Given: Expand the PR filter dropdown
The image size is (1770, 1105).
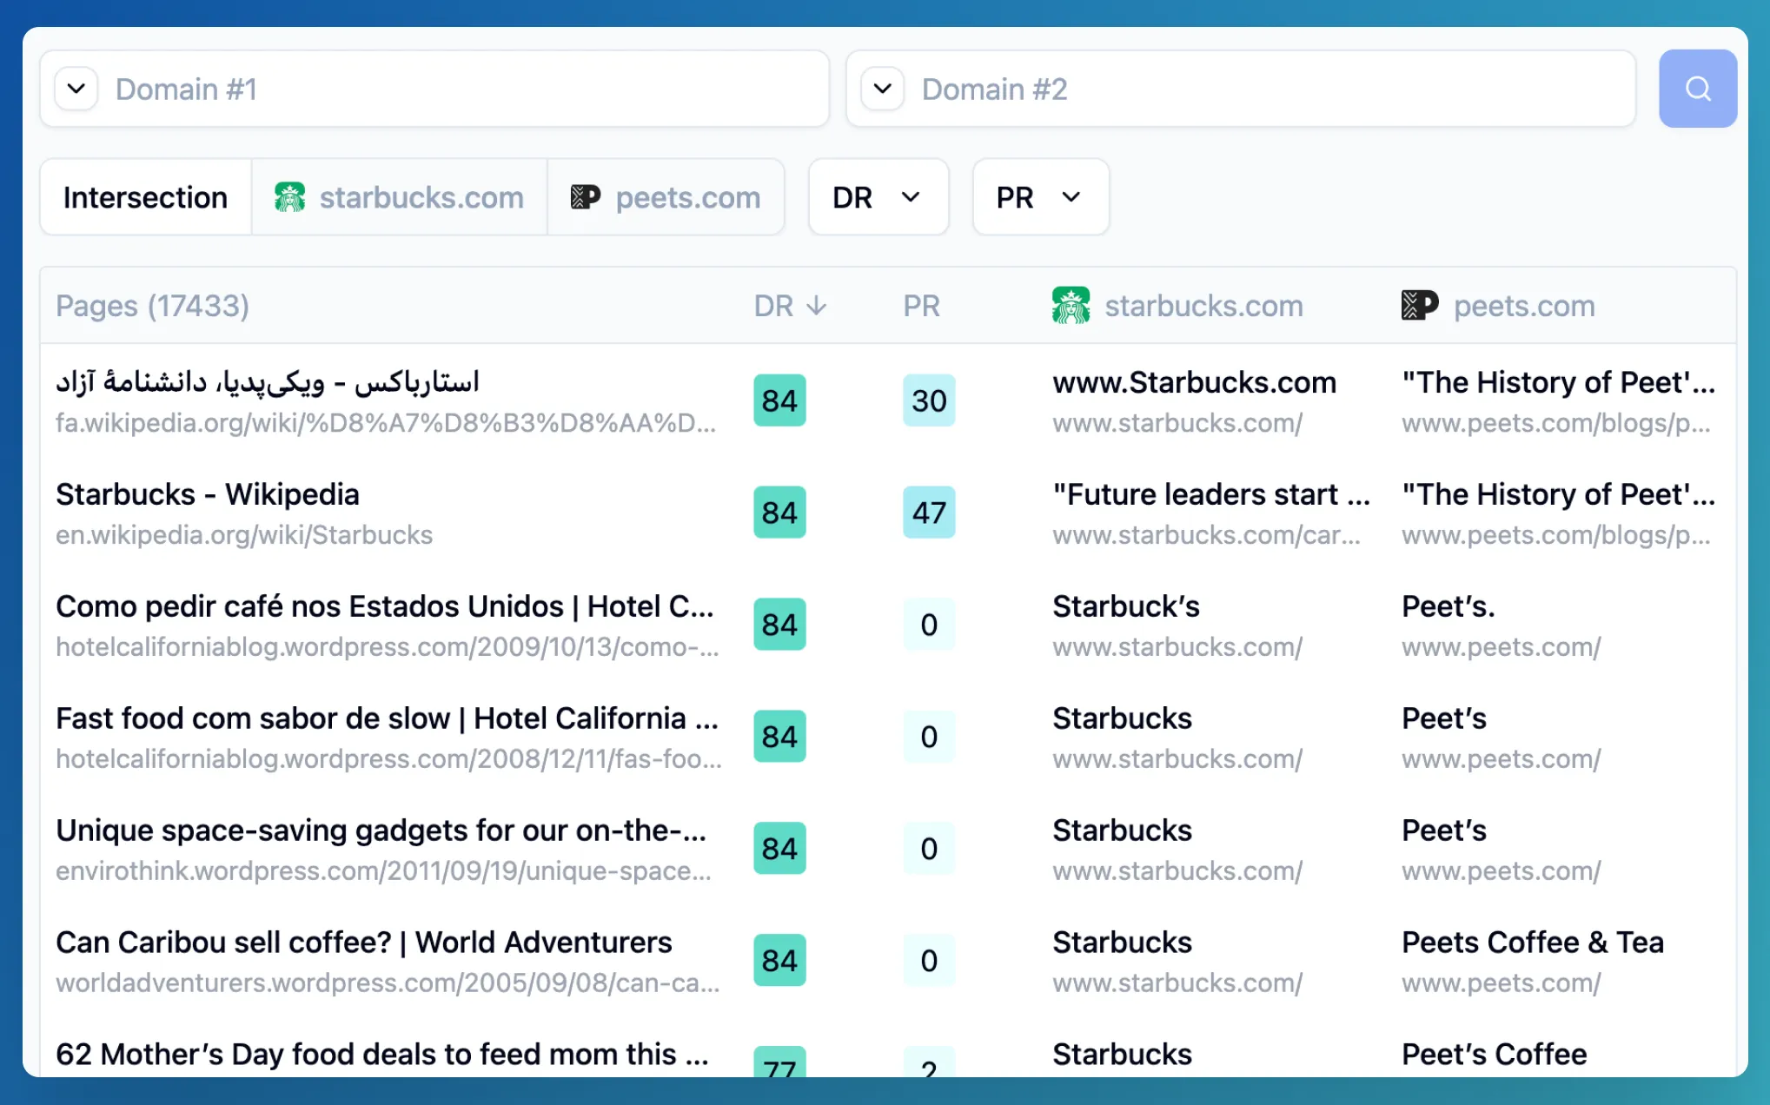Looking at the screenshot, I should [1039, 196].
